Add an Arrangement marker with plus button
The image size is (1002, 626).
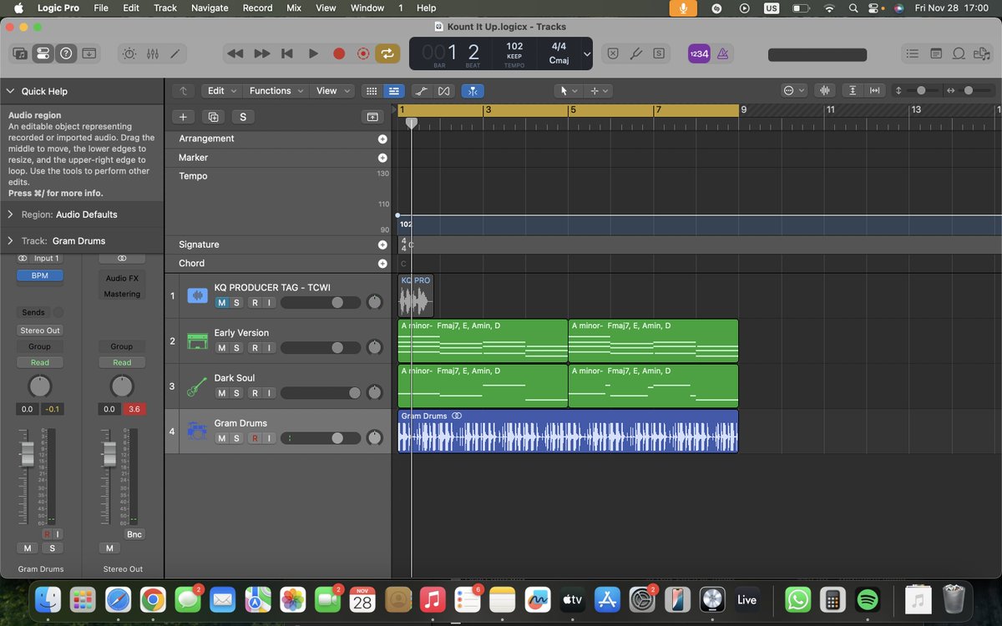tap(382, 139)
